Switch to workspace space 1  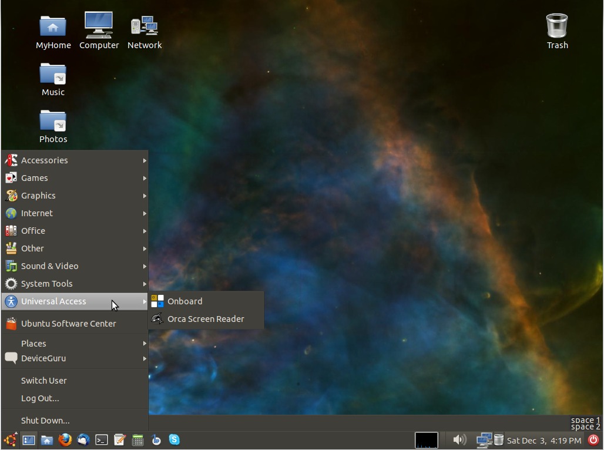click(x=585, y=420)
